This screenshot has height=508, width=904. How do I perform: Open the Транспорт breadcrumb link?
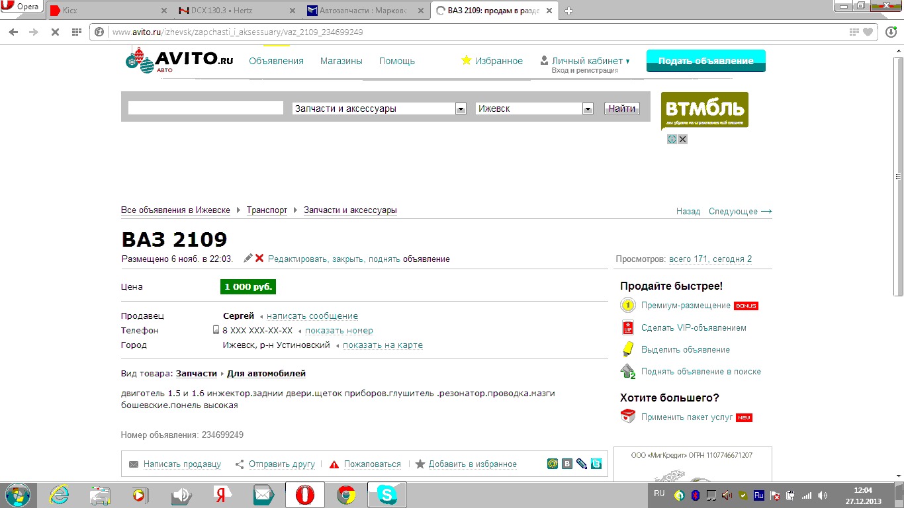click(x=267, y=210)
